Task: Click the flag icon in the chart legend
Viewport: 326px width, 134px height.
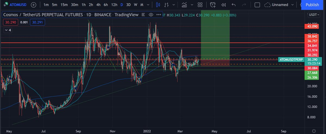Action: [x=143, y=15]
